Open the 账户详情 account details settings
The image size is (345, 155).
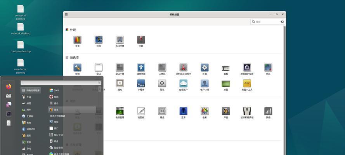pyautogui.click(x=205, y=85)
